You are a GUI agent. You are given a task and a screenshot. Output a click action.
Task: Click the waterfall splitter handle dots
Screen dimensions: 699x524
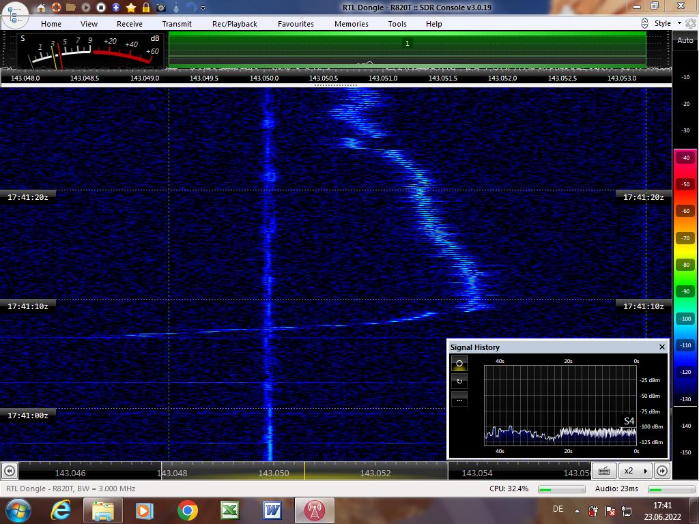[336, 85]
